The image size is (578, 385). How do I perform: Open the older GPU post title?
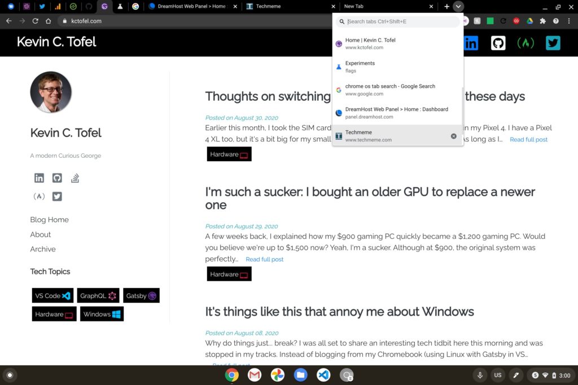(370, 198)
